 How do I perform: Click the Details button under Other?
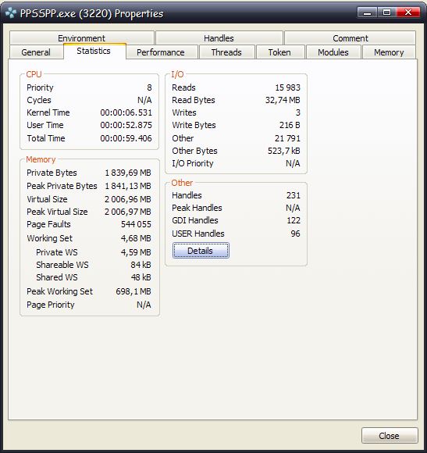pyautogui.click(x=201, y=251)
